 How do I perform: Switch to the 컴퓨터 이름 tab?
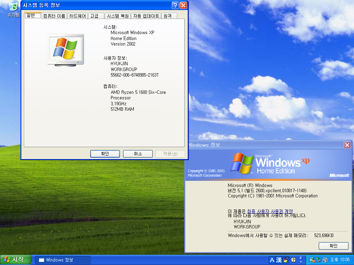(x=54, y=16)
